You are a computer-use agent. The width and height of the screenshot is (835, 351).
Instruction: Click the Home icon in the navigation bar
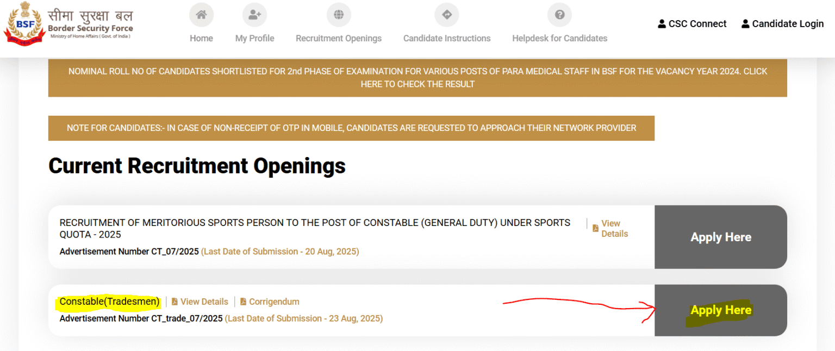(201, 15)
